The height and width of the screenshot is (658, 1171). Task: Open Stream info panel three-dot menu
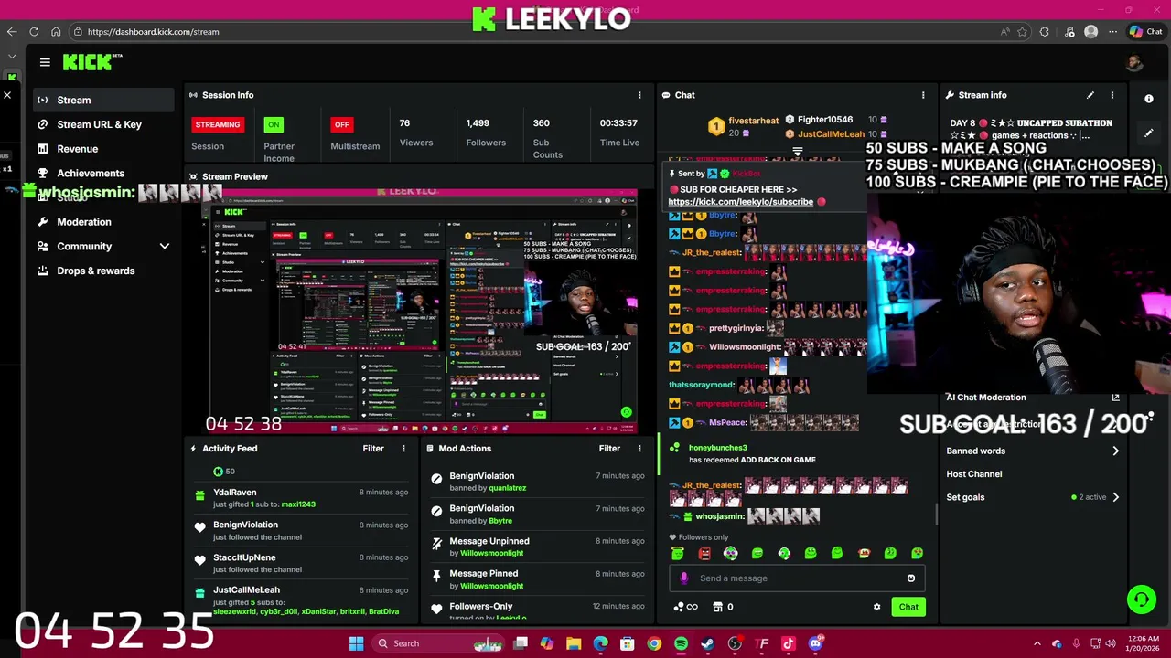[1112, 95]
